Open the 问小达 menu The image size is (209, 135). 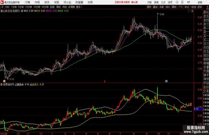67,2
